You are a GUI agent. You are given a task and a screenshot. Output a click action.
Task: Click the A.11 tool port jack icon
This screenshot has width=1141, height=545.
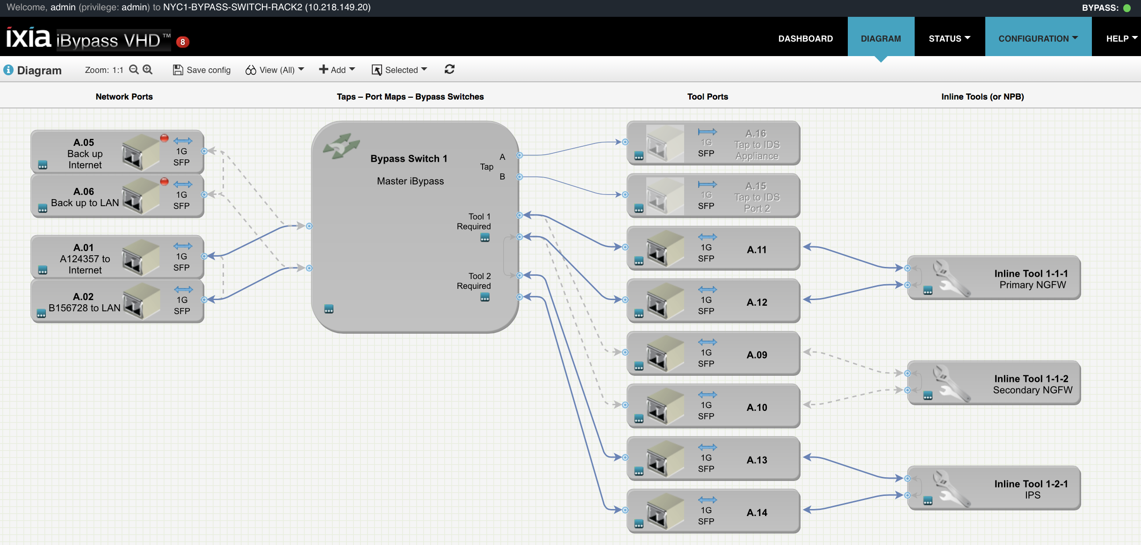click(664, 248)
